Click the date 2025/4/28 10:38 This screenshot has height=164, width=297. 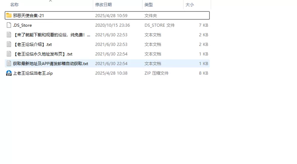(x=111, y=73)
